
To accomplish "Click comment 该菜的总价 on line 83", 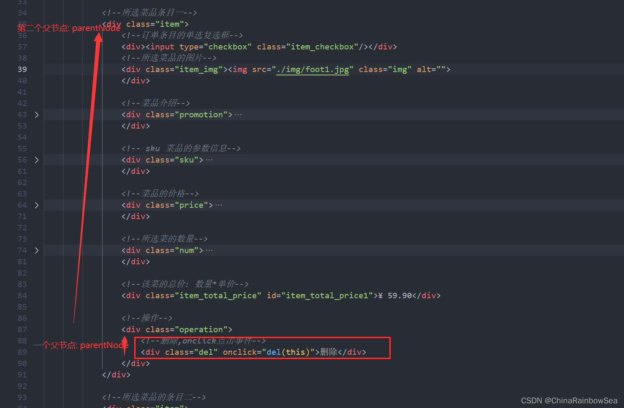I will [185, 284].
